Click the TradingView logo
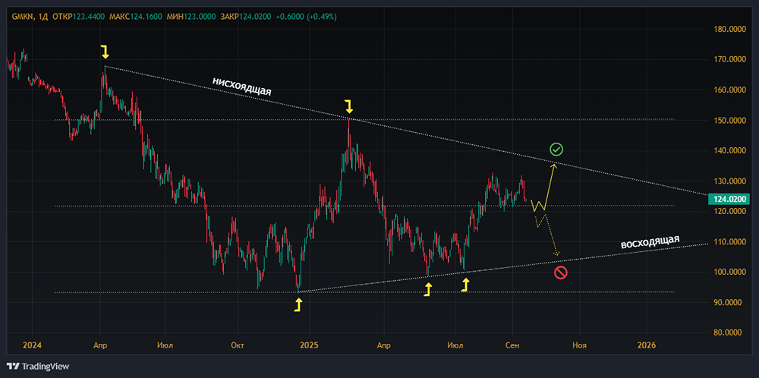The height and width of the screenshot is (378, 759). (38, 367)
